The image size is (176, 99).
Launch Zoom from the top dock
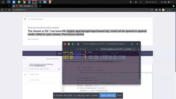coord(14,2)
